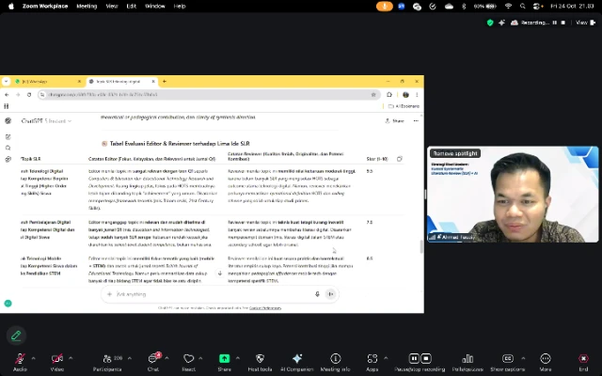Click the browser reload icon
602x376 pixels.
pyautogui.click(x=29, y=94)
